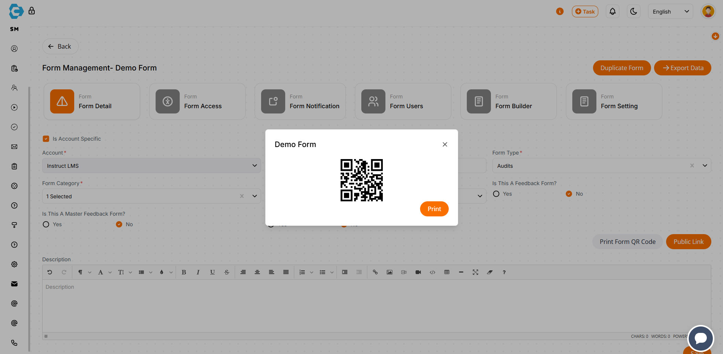Click the undo icon in the editor
Image resolution: width=723 pixels, height=354 pixels.
pyautogui.click(x=50, y=272)
